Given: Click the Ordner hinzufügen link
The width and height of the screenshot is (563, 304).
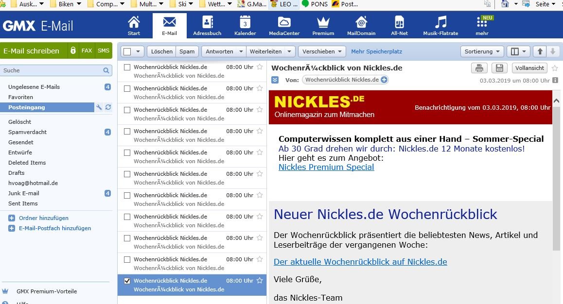Looking at the screenshot, I should point(43,218).
